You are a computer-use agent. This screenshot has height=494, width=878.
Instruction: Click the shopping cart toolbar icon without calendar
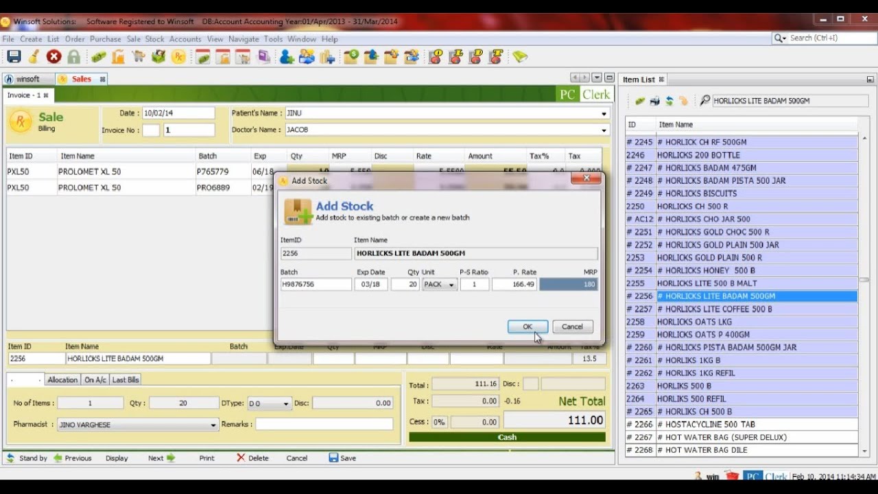click(139, 57)
